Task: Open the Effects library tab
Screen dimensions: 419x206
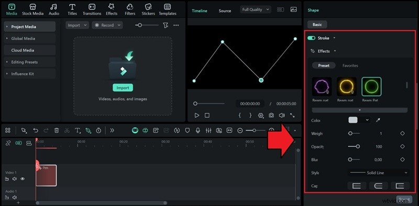Action: 112,9
